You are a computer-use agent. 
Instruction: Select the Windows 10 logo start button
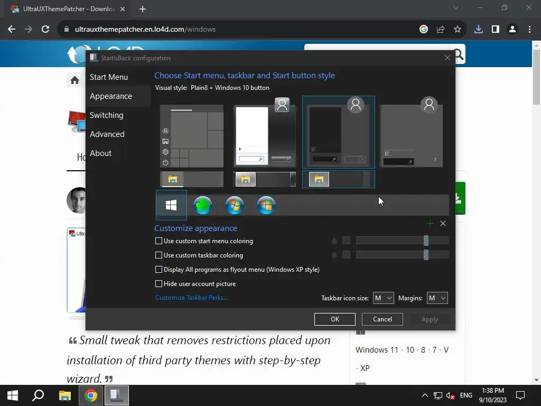(x=171, y=205)
